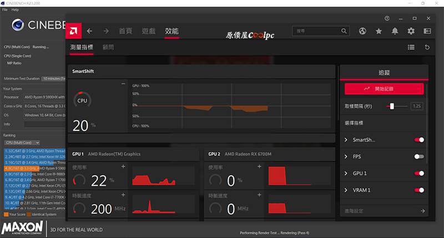
Task: Click the plus icon on GPU 1 clock speed
Action: click(123, 195)
